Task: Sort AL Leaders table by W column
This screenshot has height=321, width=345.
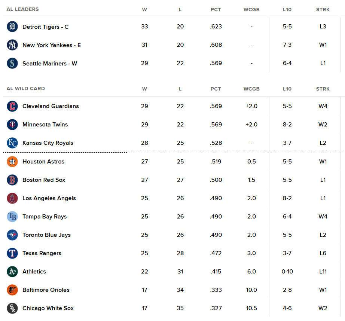Action: 144,9
